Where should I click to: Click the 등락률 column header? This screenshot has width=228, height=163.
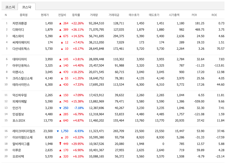click(76, 15)
